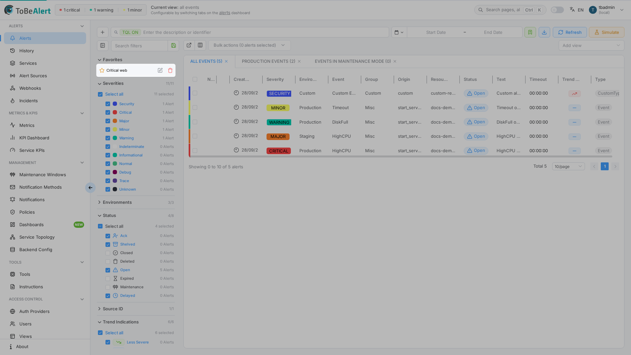Close the All Events tab
Viewport: 631px width, 355px height.
pyautogui.click(x=226, y=61)
